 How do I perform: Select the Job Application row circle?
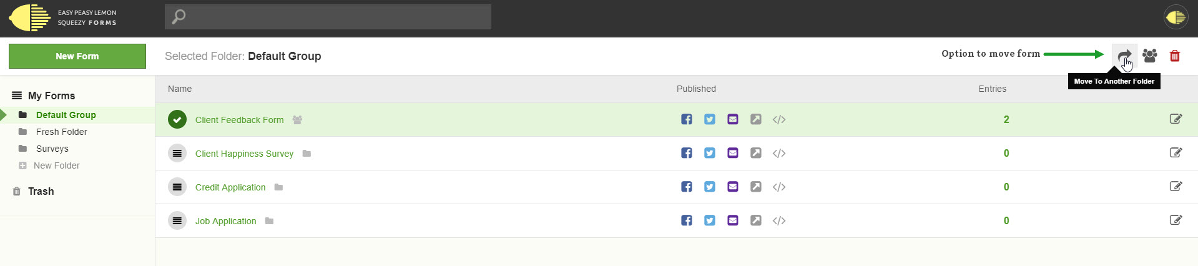pyautogui.click(x=177, y=220)
